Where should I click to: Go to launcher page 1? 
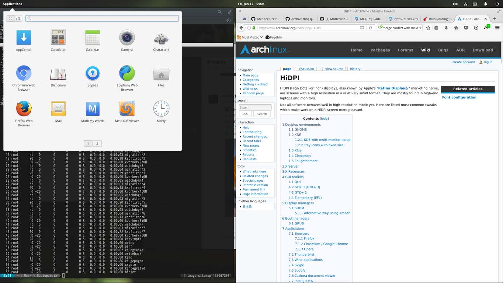88,143
